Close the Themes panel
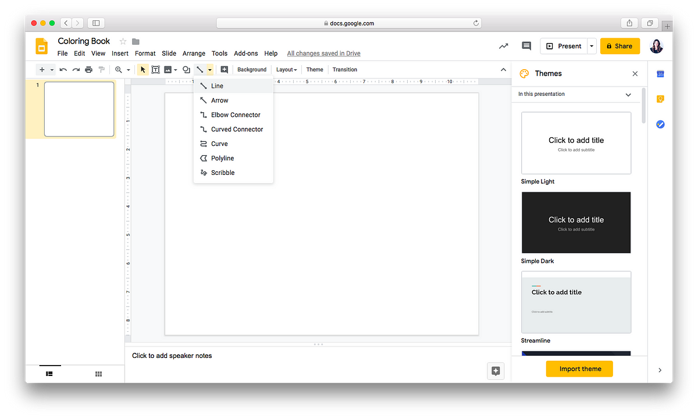The image size is (698, 419). click(635, 74)
